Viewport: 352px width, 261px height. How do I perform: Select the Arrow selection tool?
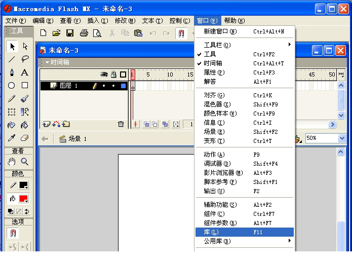[x=12, y=47]
